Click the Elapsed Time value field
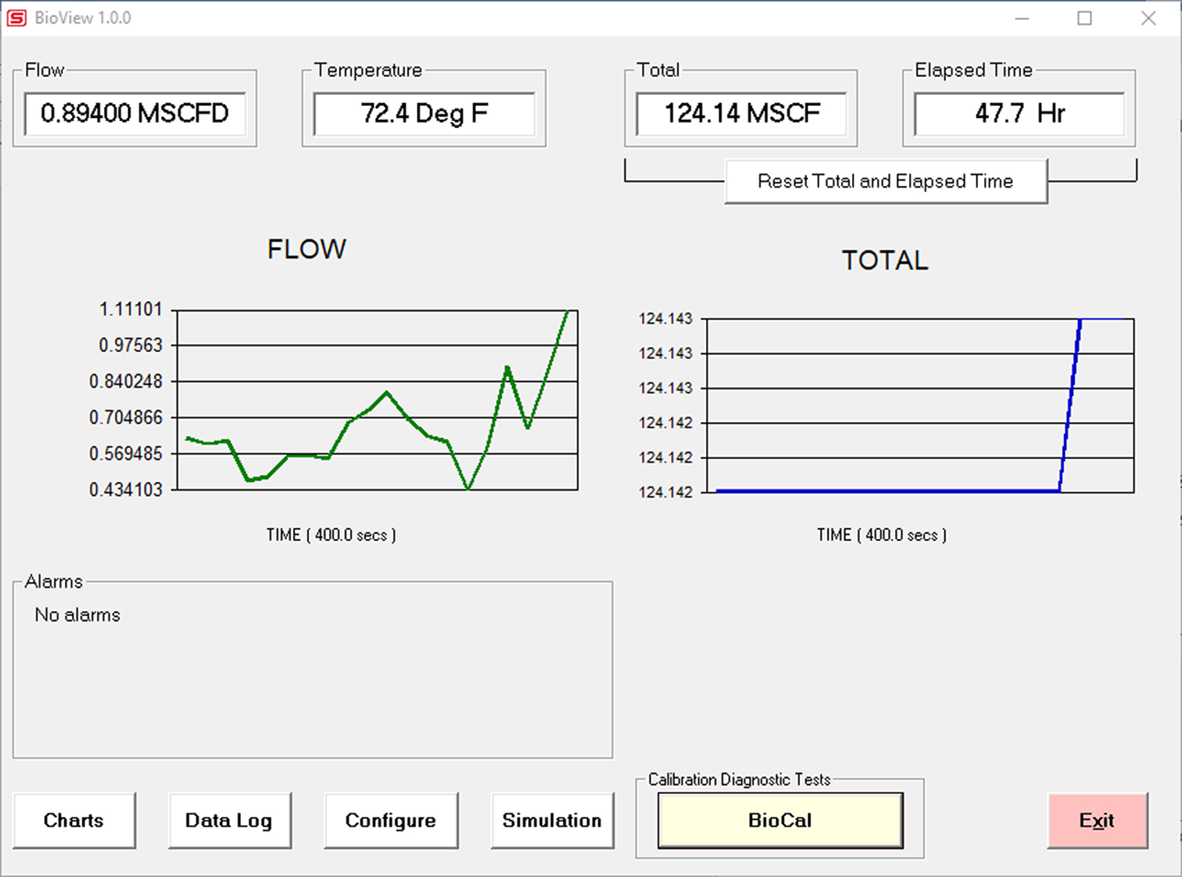Screen dimensions: 1182x877 (x=1020, y=113)
